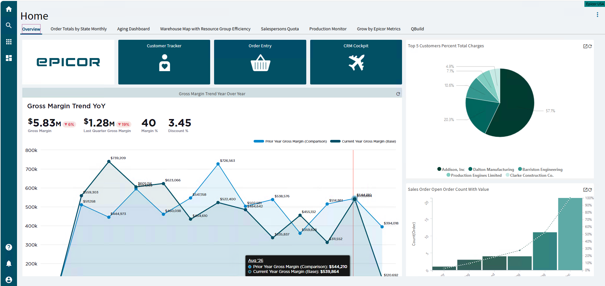Open the Home icon in sidebar
605x286 pixels.
click(9, 9)
